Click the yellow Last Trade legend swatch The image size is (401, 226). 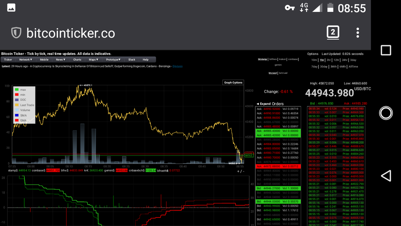16,105
